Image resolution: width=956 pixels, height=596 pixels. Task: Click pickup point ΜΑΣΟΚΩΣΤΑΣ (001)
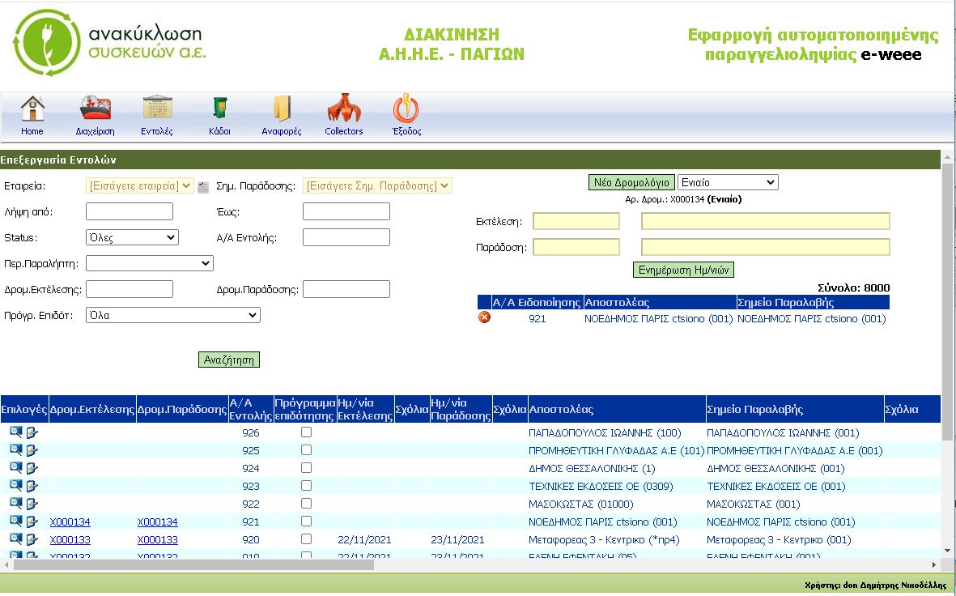pyautogui.click(x=753, y=504)
